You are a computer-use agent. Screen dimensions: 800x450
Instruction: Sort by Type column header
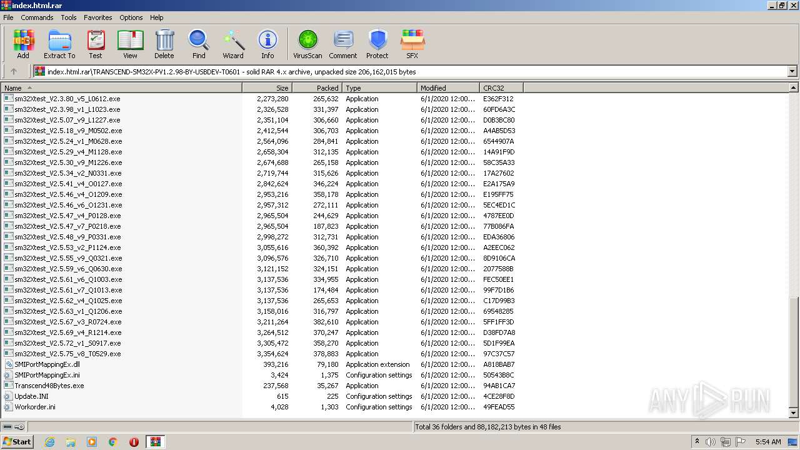379,88
